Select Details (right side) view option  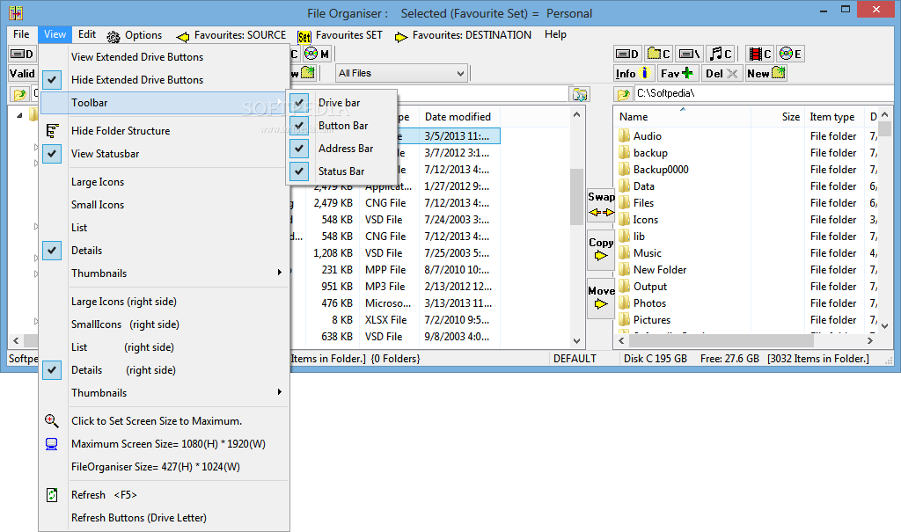[x=164, y=370]
